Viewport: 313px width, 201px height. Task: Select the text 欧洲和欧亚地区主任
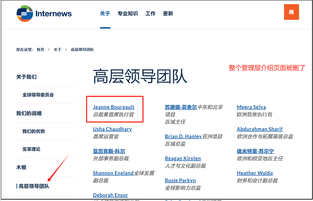coord(260,158)
